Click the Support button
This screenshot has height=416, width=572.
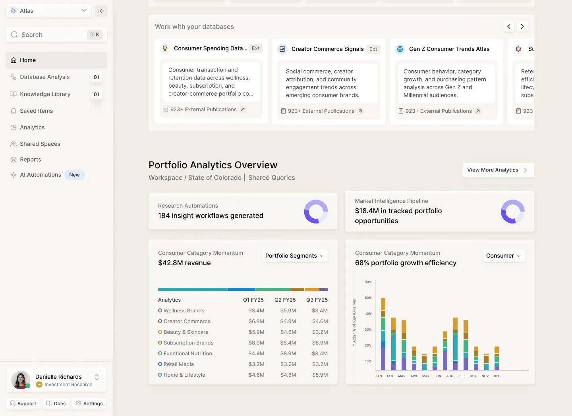pos(23,403)
